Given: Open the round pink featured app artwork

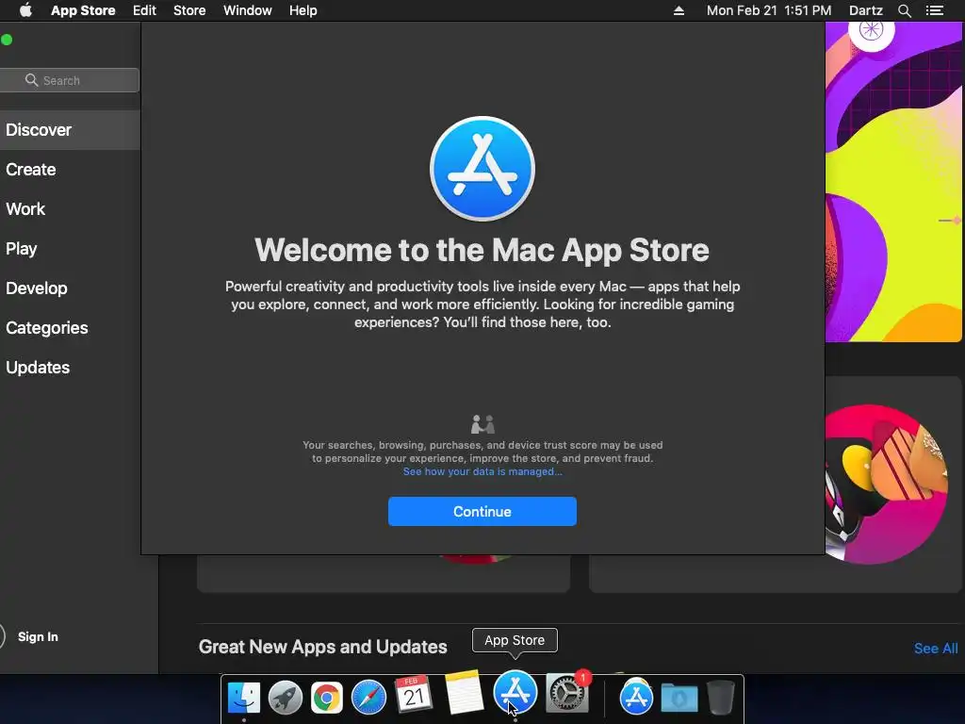Looking at the screenshot, I should 886,484.
